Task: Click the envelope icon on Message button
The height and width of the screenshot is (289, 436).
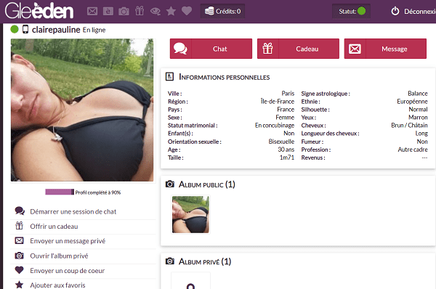Action: [355, 49]
